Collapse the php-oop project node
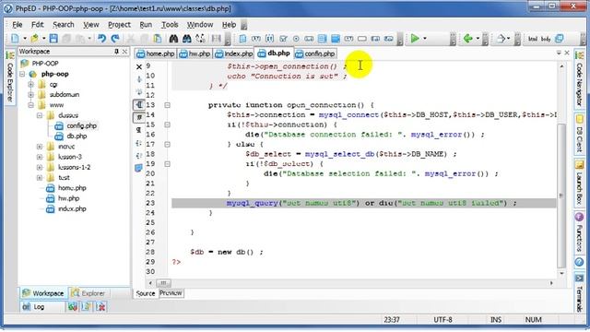This screenshot has height=332, width=590. 22,74
